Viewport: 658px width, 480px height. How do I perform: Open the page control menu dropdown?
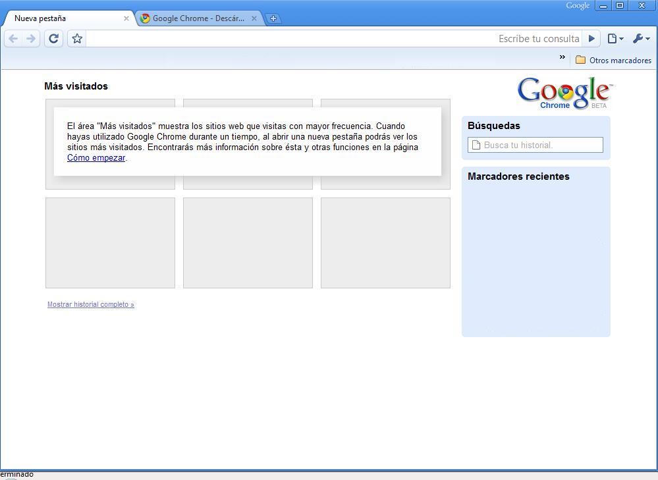click(x=615, y=39)
